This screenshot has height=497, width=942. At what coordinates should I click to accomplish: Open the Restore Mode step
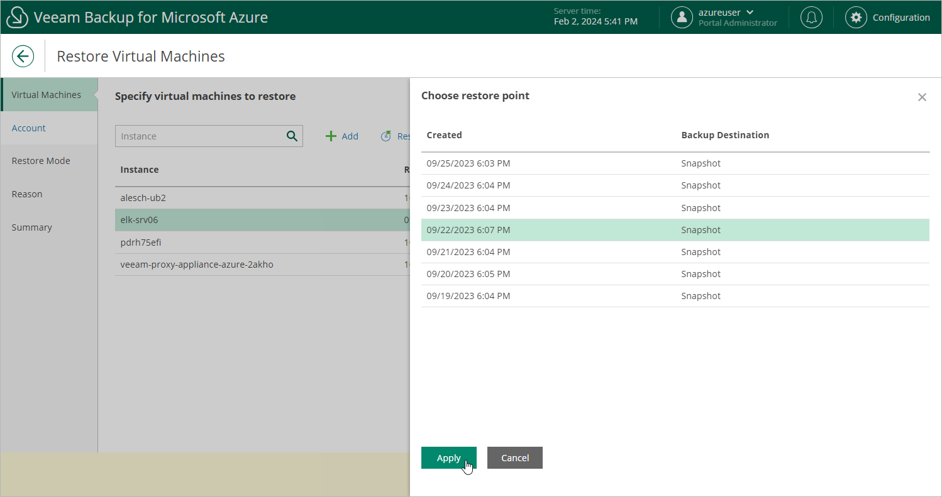click(x=49, y=161)
